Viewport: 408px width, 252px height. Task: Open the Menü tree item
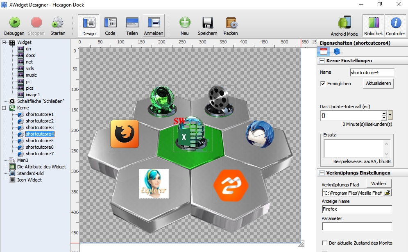(23, 160)
